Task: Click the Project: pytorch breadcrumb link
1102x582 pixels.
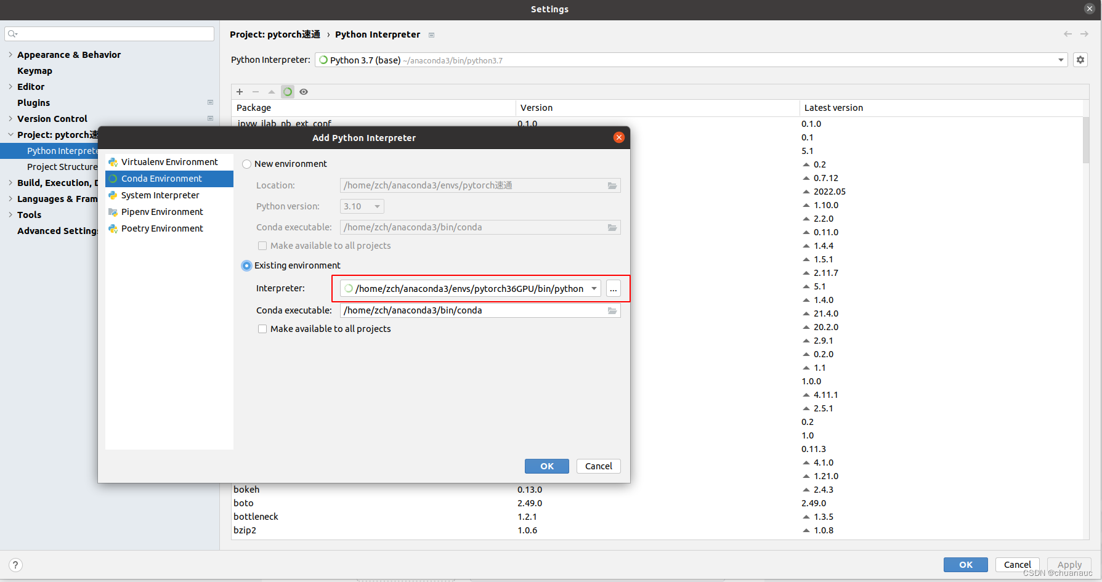Action: tap(275, 34)
